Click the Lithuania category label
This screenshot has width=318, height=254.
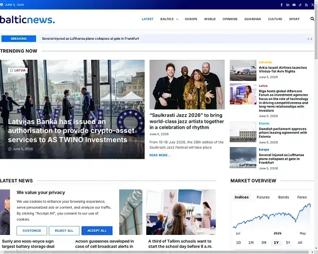[266, 62]
